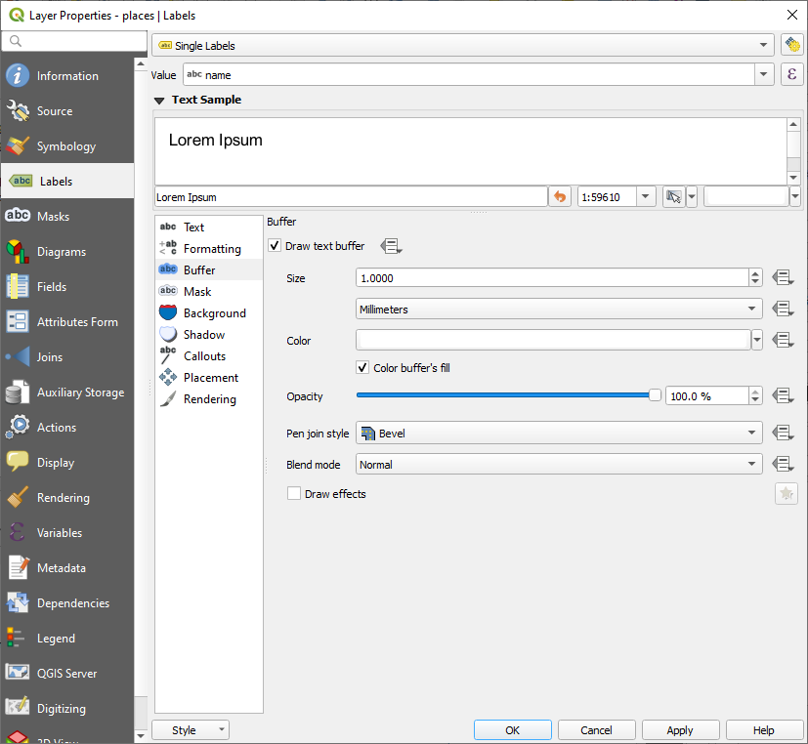Viewport: 808px width, 744px height.
Task: Open the Pen join style Bevel dropdown
Action: [x=559, y=433]
